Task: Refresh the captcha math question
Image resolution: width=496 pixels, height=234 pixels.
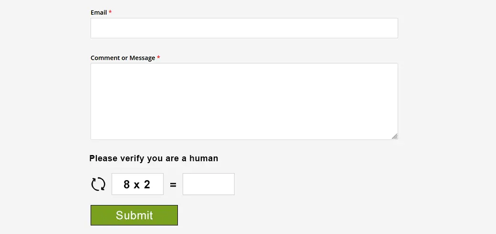Action: pos(98,184)
